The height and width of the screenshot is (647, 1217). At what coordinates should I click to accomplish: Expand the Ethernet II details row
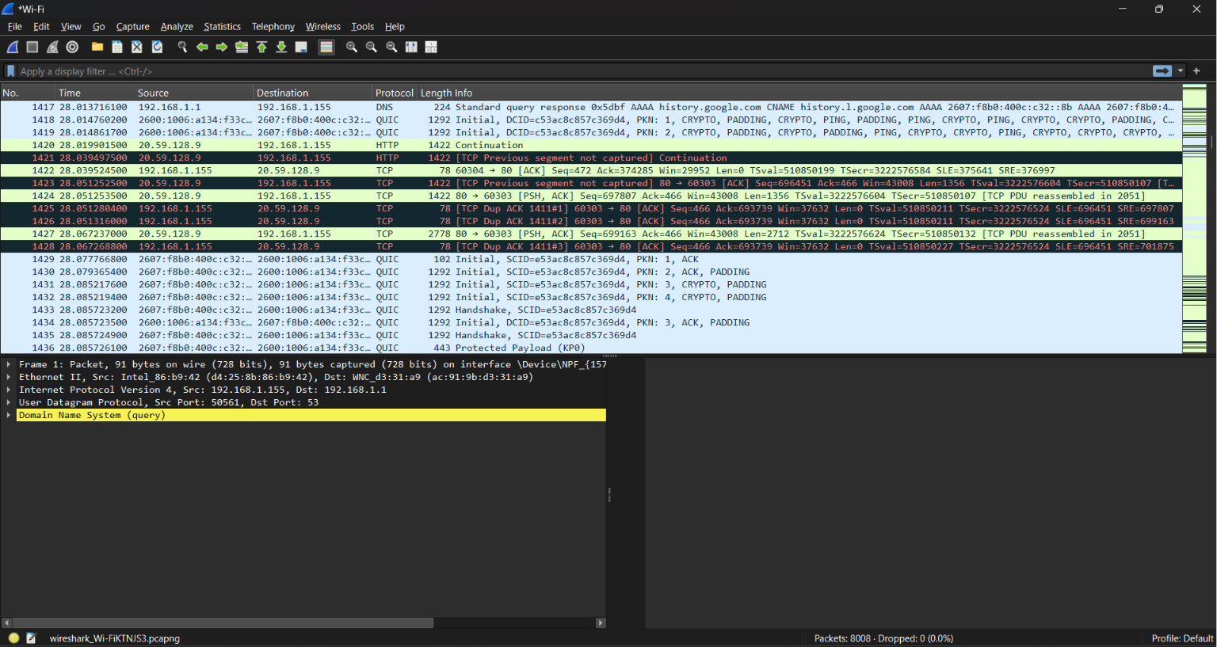tap(9, 377)
